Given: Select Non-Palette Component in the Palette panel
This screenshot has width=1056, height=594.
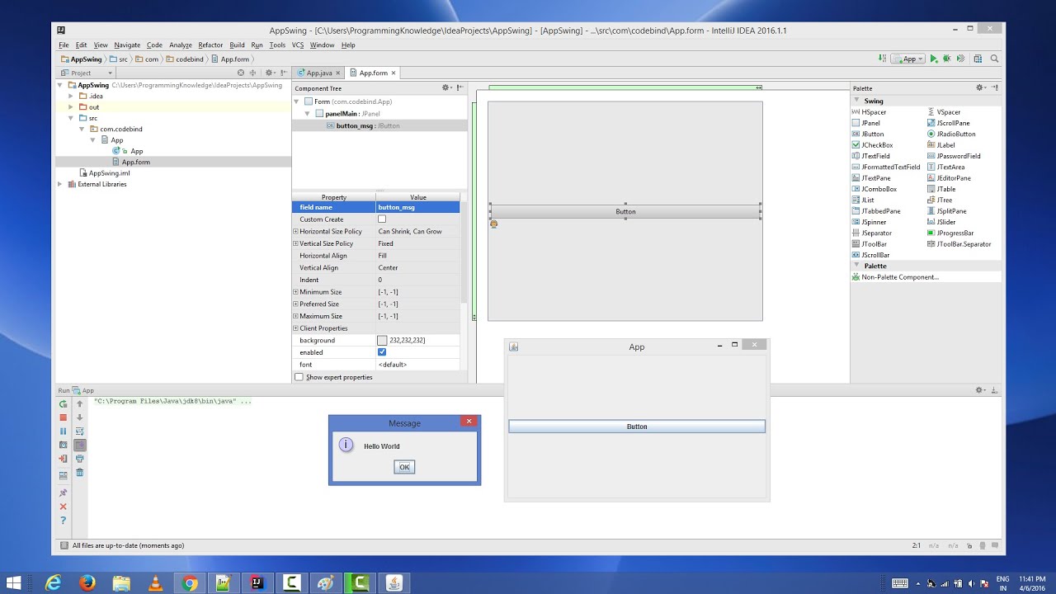Looking at the screenshot, I should [895, 277].
